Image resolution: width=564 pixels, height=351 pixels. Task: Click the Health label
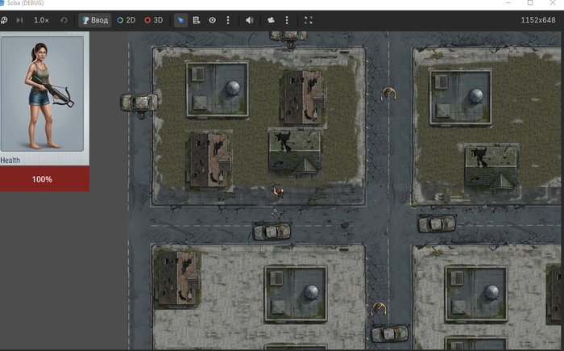10,161
